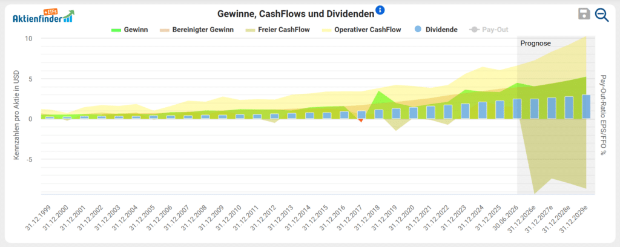The width and height of the screenshot is (620, 247).
Task: Click the y-axis value '-5'
Action: 30,159
